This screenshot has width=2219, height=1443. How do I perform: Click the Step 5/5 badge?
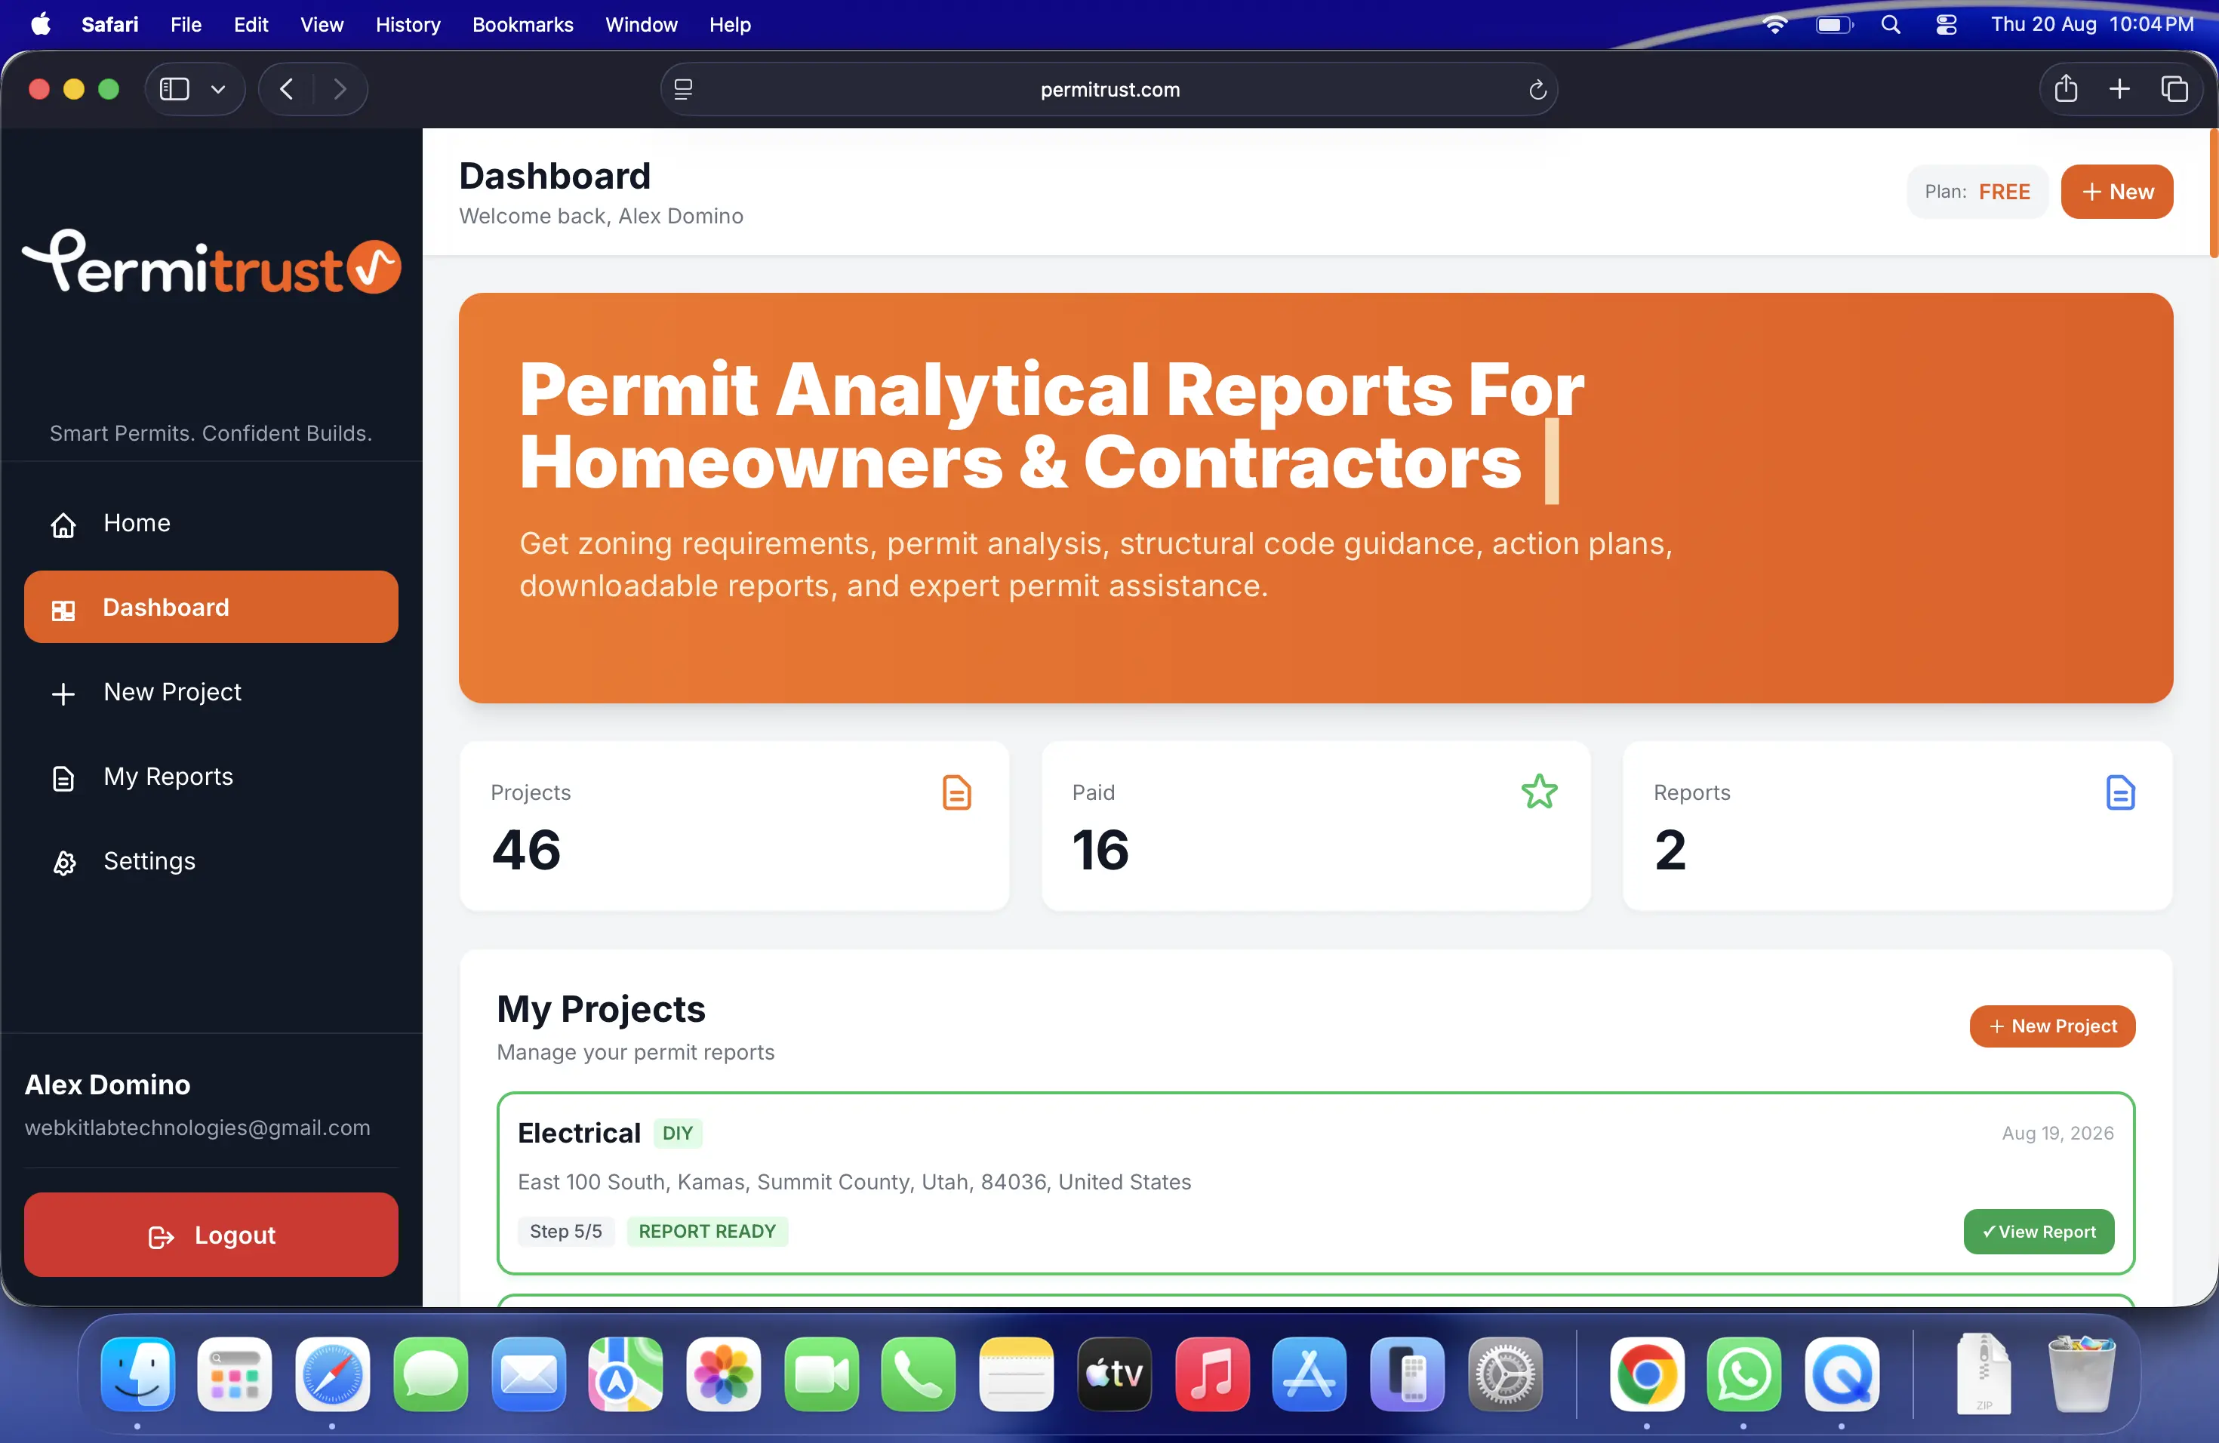(566, 1232)
